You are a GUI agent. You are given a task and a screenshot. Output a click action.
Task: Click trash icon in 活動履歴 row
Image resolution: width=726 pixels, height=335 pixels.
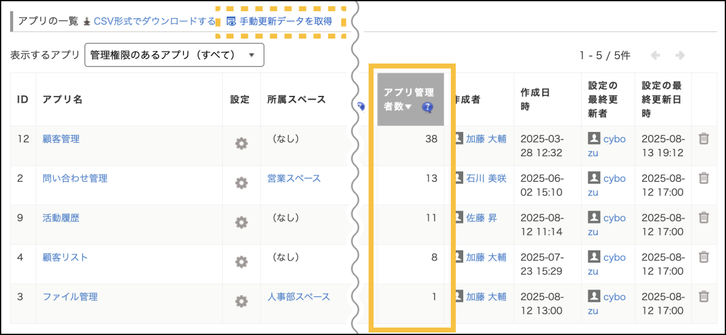click(x=704, y=217)
